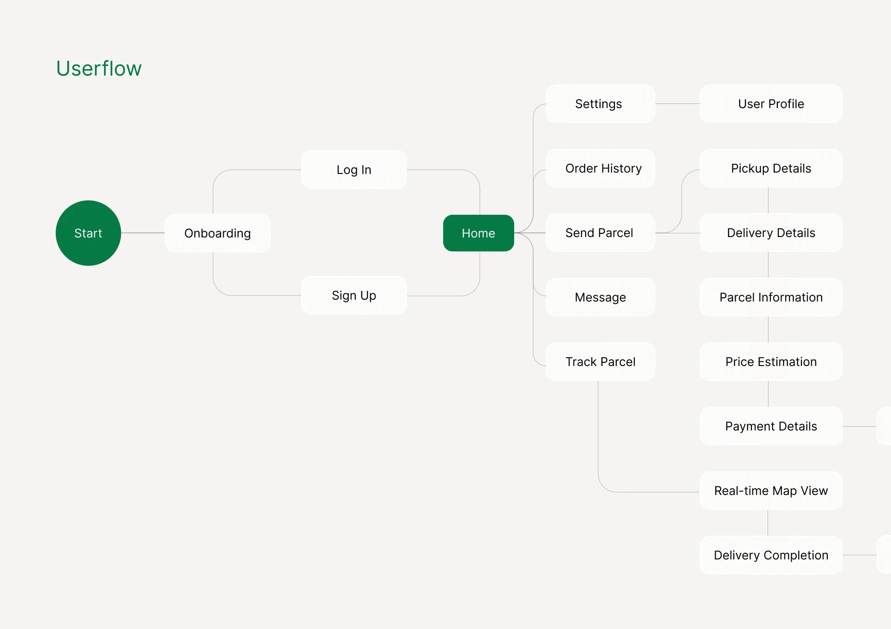Select the Parcel Information node
Screen dimensions: 891x629
[771, 297]
